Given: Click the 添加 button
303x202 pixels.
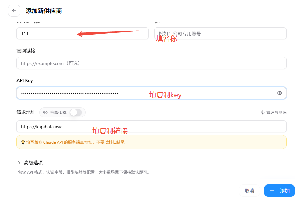Looking at the screenshot, I should (x=279, y=191).
